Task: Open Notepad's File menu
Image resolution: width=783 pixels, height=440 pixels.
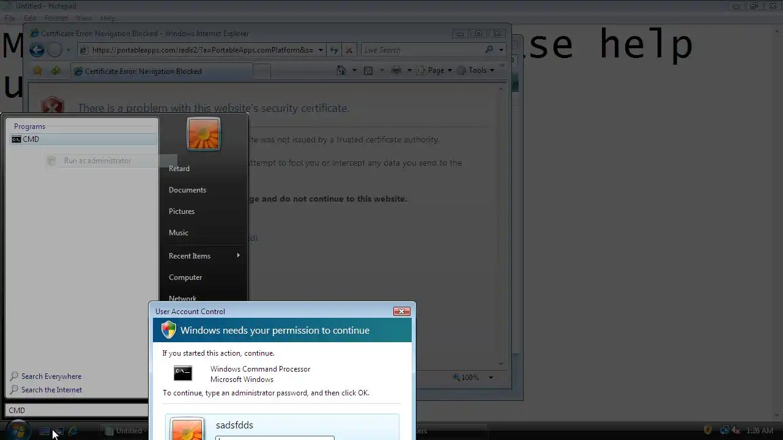Action: point(10,18)
